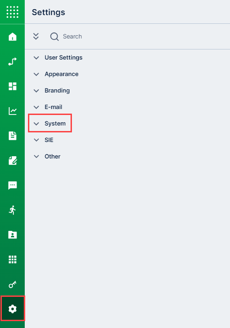Open the key access icon
The height and width of the screenshot is (328, 230).
(x=12, y=284)
